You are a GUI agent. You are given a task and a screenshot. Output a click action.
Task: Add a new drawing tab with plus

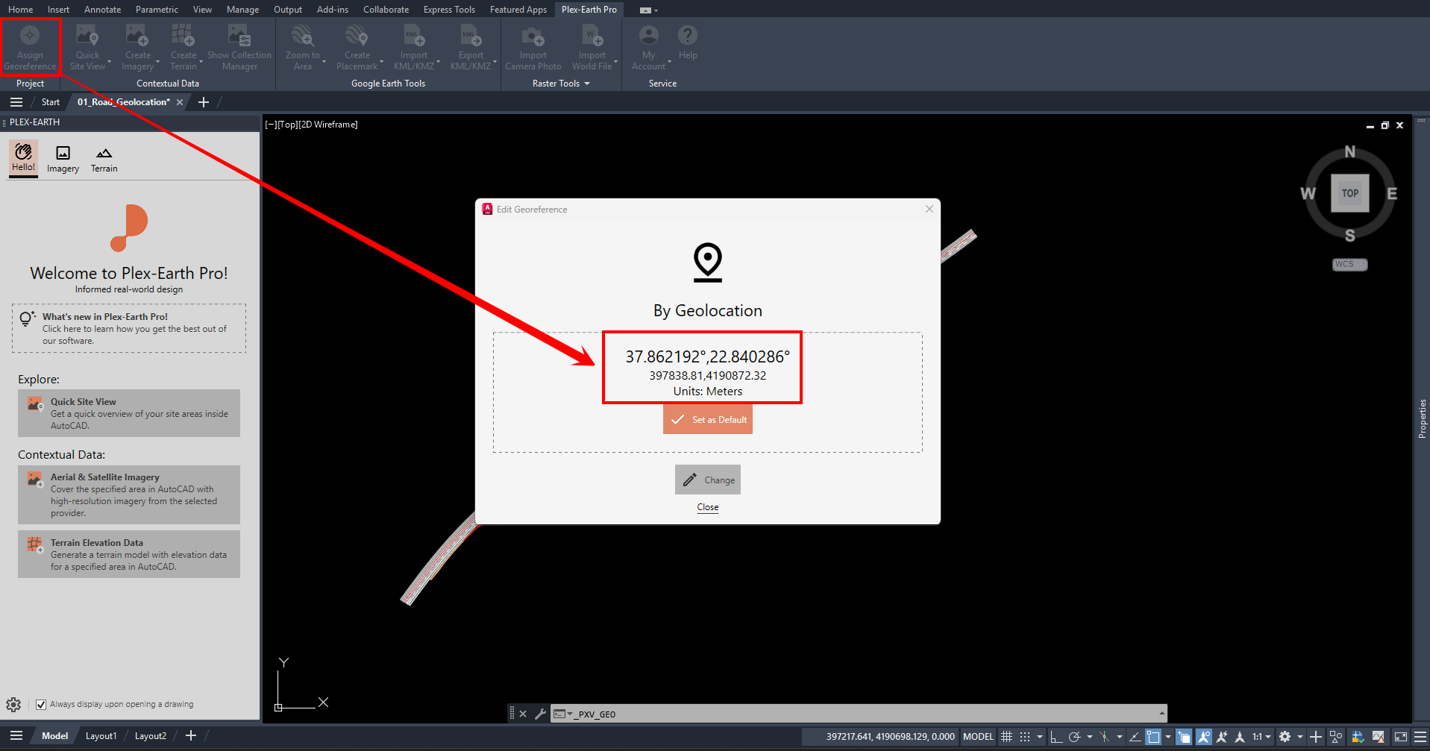tap(204, 102)
